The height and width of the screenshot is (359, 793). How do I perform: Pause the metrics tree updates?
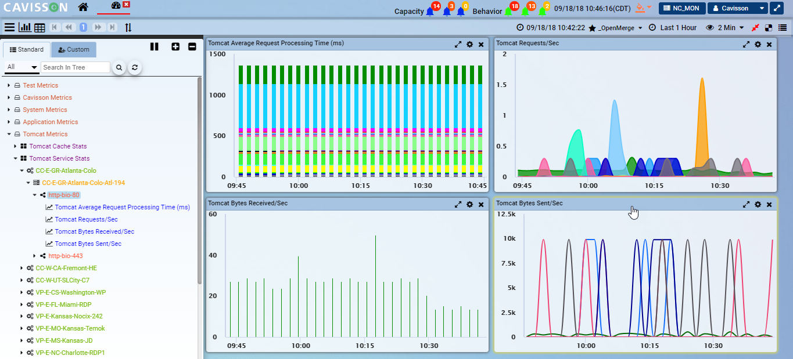[x=154, y=47]
